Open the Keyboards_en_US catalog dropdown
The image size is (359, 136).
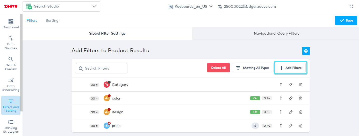[x=191, y=7]
